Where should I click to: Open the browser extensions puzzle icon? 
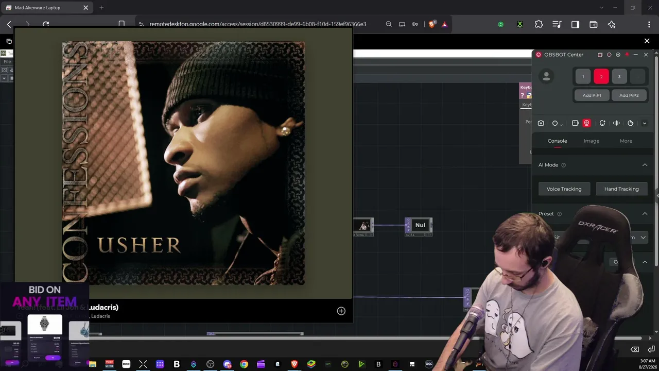click(539, 24)
